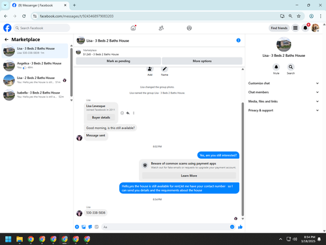
Task: Choose a sticker in composer
Action: pos(90,227)
